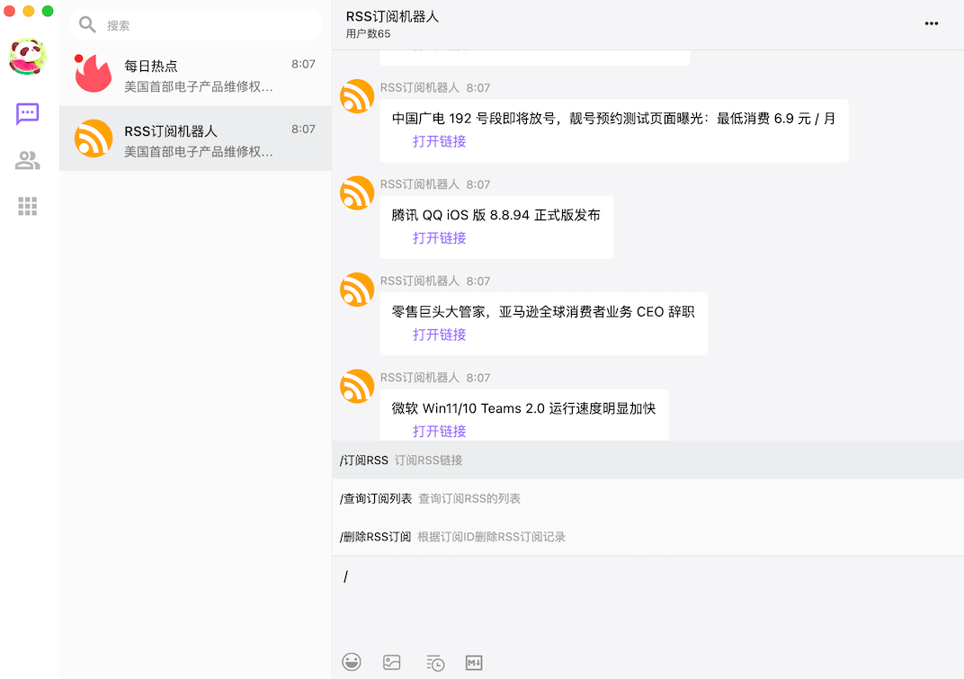Open link under 中国广电 192 号段 message
Image resolution: width=964 pixels, height=679 pixels.
tap(439, 141)
